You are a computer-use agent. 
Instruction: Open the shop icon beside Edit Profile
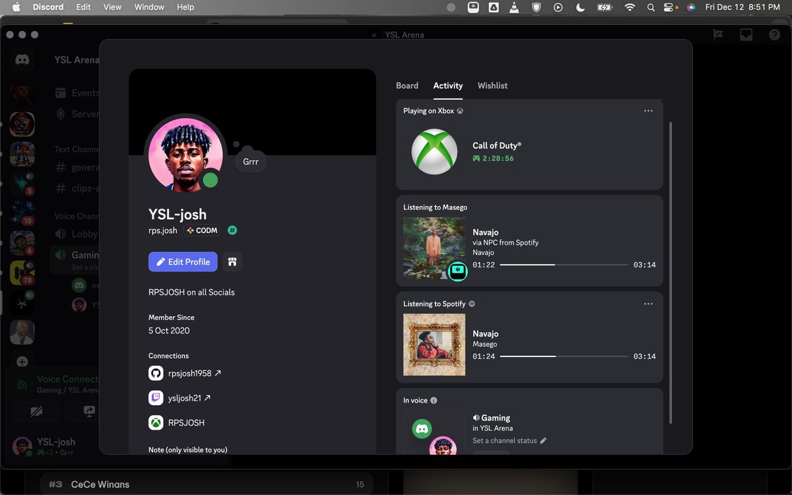[232, 262]
